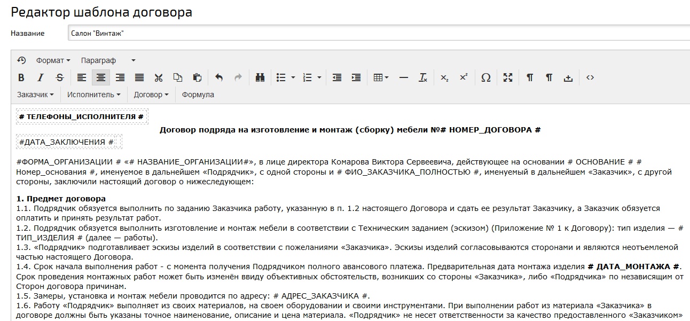The image size is (690, 321).
Task: Toggle bold formatting
Action: (21, 78)
